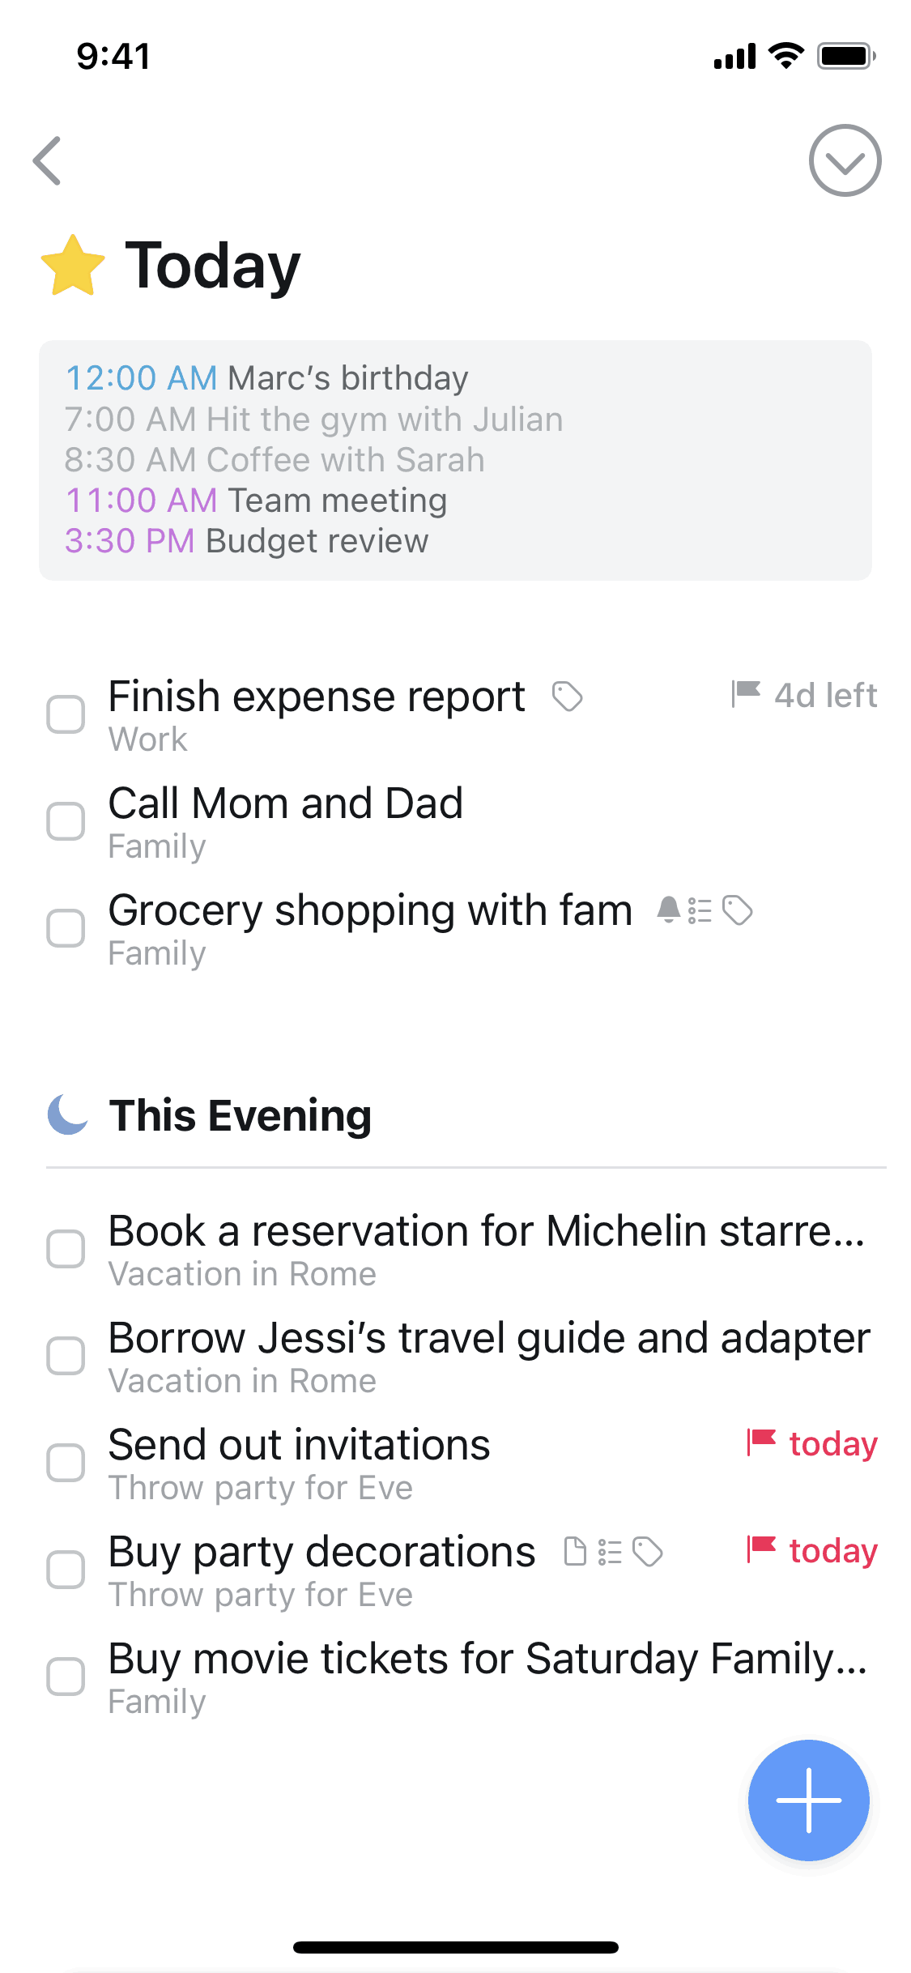Image resolution: width=911 pixels, height=1973 pixels.
Task: Tick the Send out invitations checkbox
Action: tap(66, 1463)
